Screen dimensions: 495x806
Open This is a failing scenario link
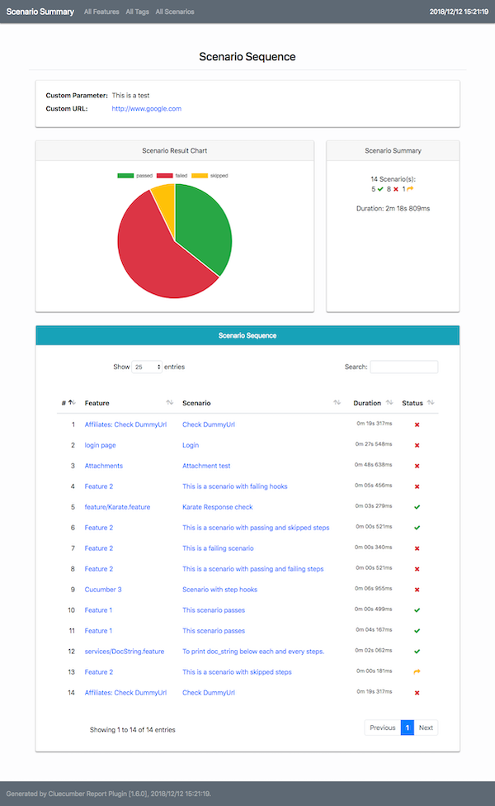218,548
